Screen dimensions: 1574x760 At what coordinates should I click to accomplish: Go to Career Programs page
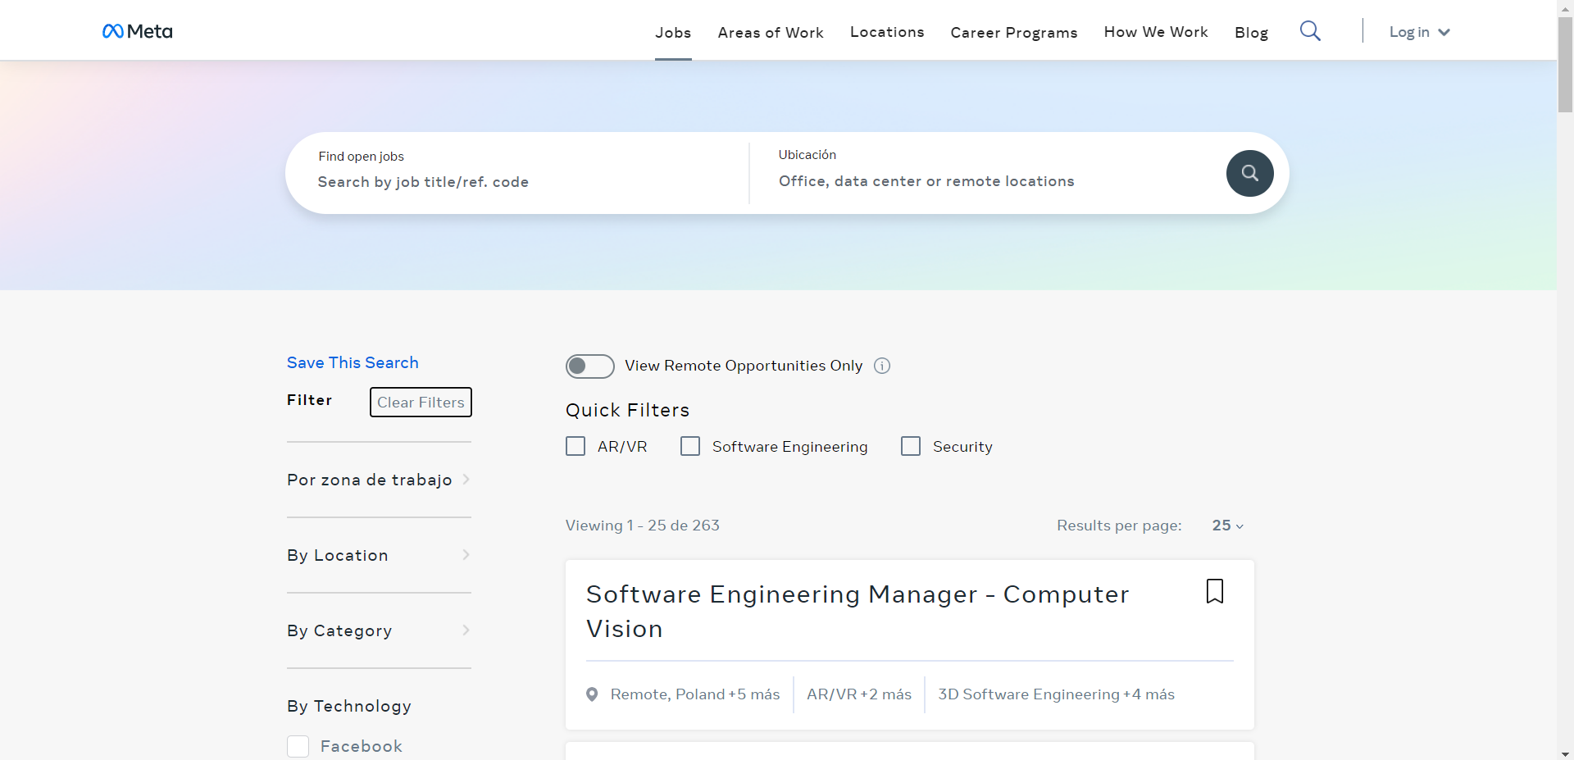1013,32
